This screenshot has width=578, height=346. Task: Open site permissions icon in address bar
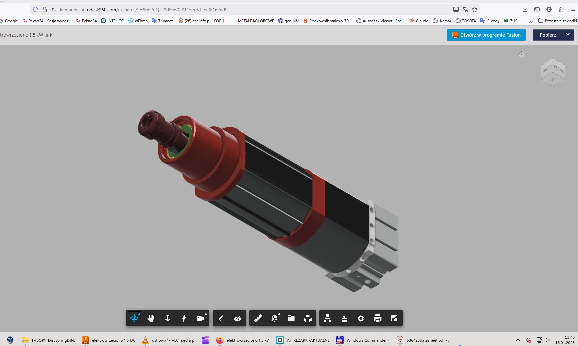(54, 9)
